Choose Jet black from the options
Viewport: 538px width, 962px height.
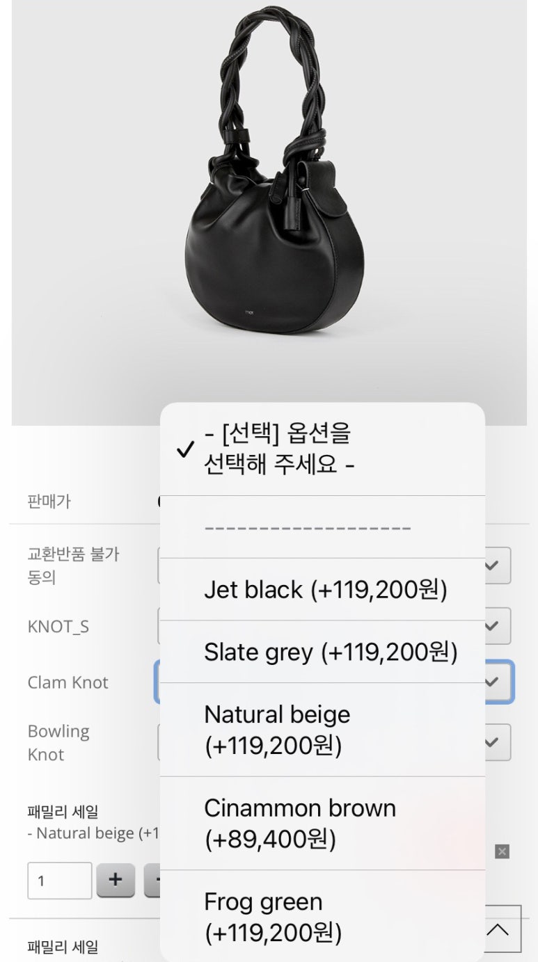325,590
